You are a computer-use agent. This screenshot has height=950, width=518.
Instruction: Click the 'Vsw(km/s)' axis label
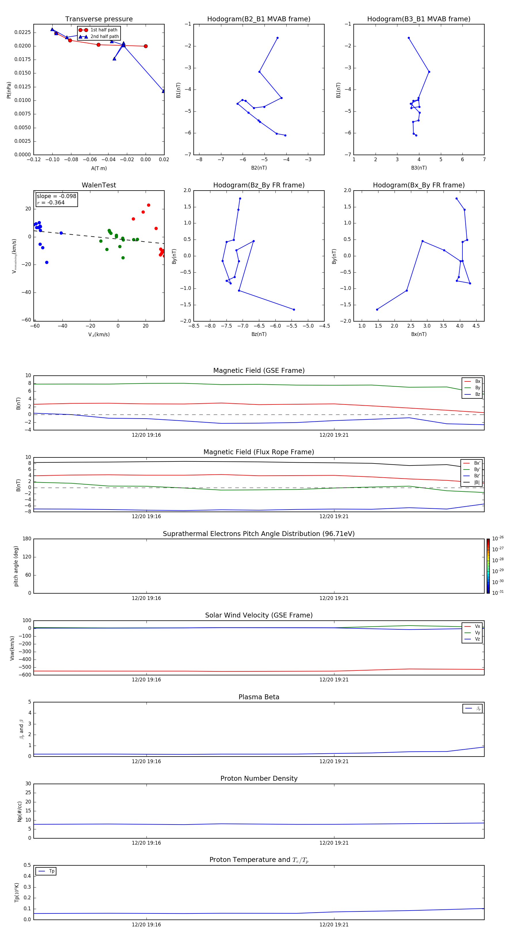[12, 648]
